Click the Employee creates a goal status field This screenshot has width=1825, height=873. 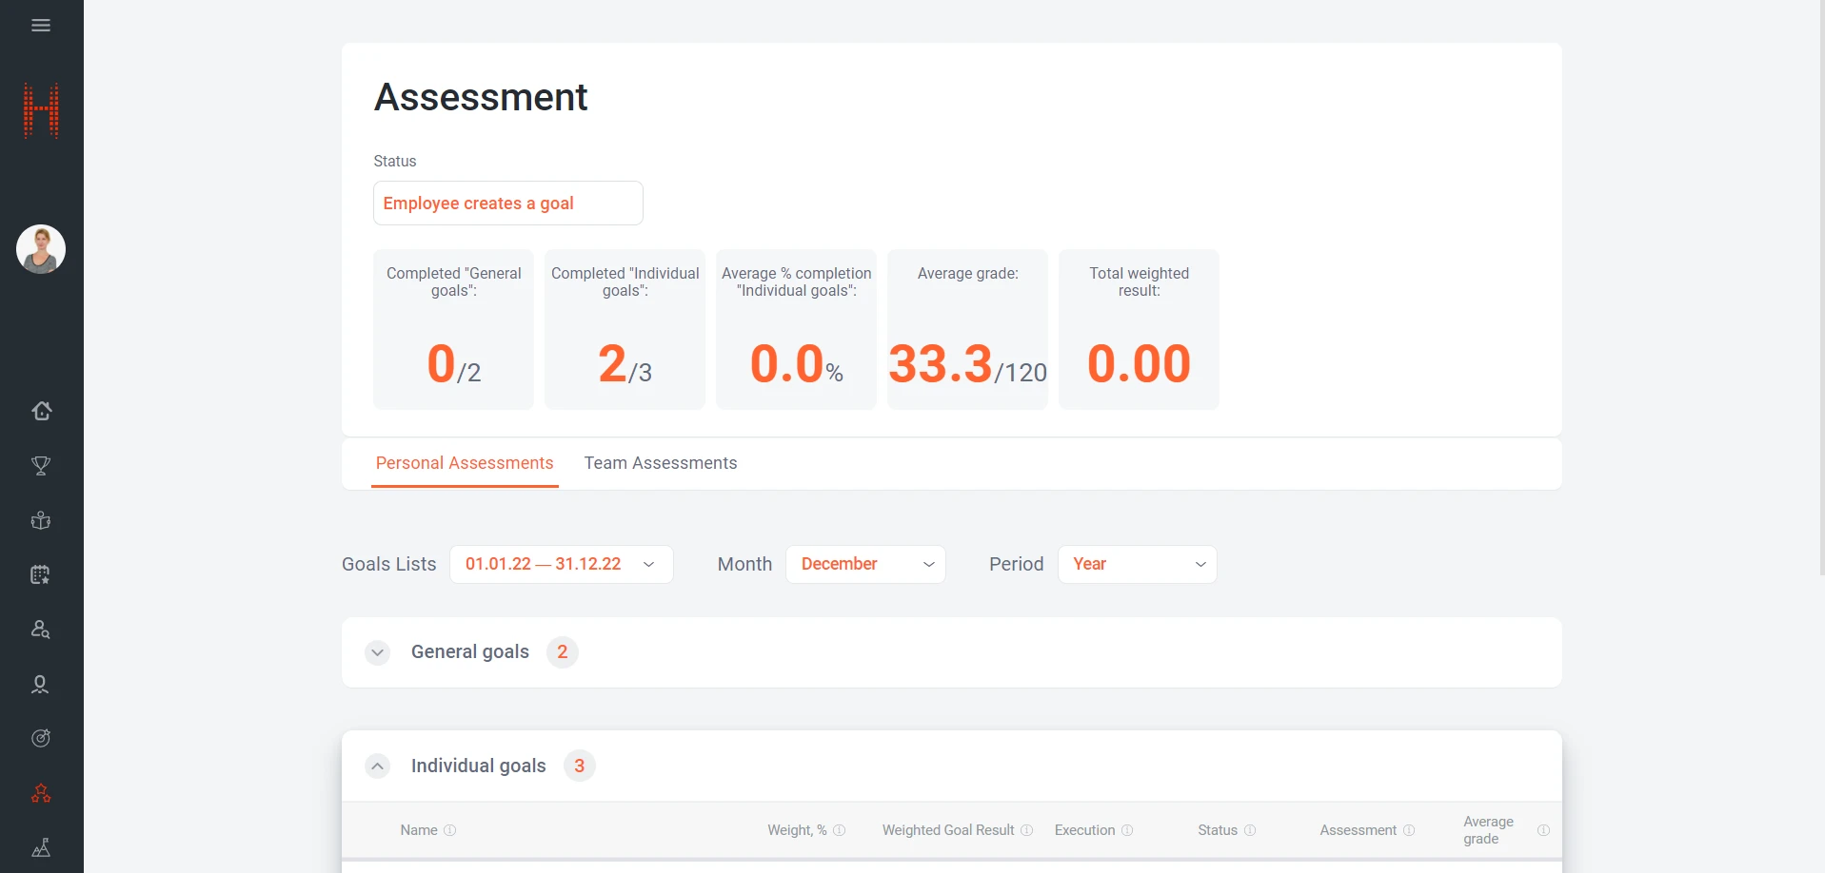pyautogui.click(x=507, y=204)
